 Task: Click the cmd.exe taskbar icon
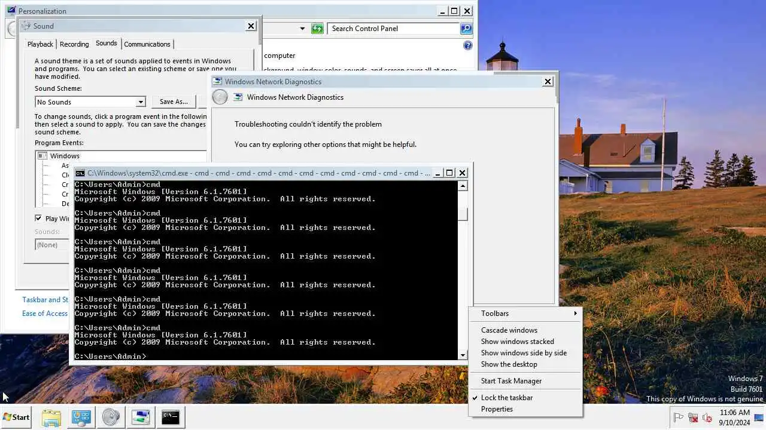[x=171, y=417]
